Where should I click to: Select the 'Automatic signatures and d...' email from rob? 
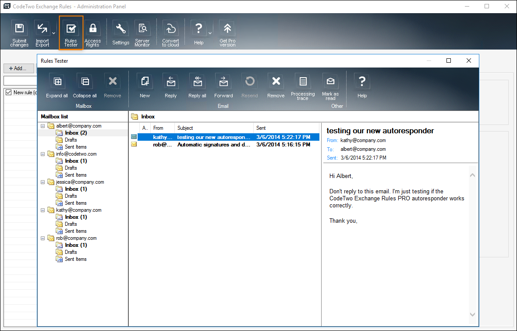[x=225, y=145]
